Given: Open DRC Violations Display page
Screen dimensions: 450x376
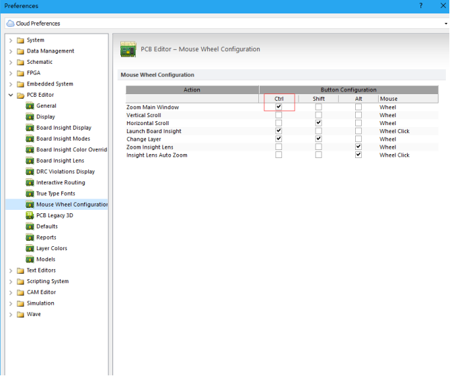Looking at the screenshot, I should coord(65,172).
